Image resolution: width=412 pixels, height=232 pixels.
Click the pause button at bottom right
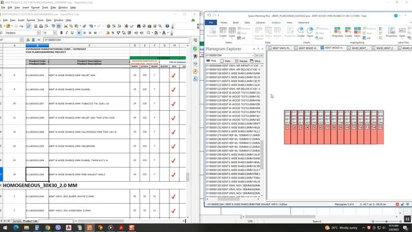pyautogui.click(x=407, y=218)
